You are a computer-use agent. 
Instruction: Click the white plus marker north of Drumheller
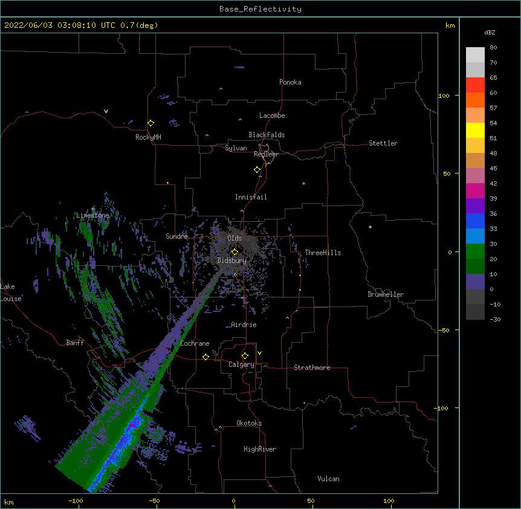pos(370,227)
